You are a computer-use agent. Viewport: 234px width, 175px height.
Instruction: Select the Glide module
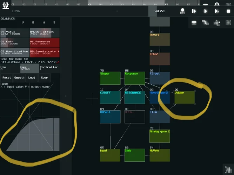click(x=135, y=155)
